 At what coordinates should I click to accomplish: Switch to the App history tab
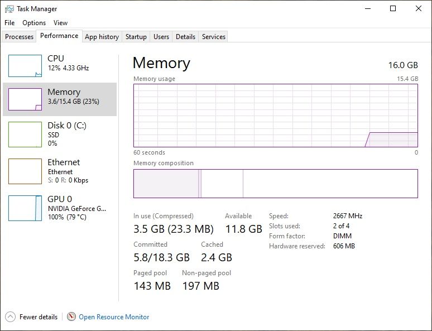click(102, 37)
